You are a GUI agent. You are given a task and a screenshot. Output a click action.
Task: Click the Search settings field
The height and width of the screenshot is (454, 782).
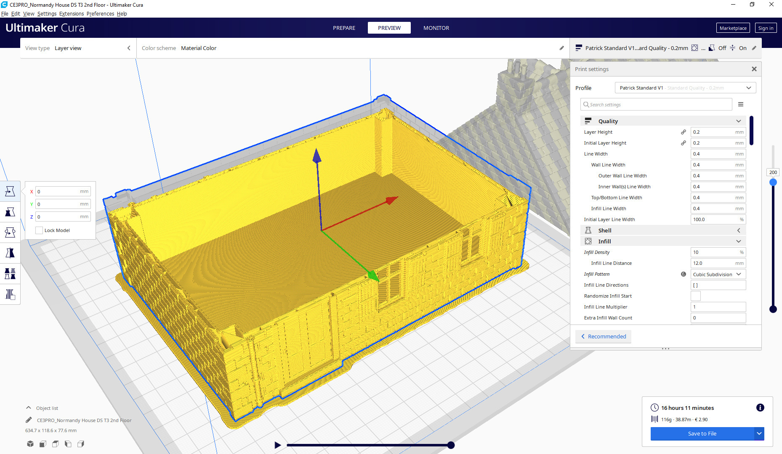(656, 104)
